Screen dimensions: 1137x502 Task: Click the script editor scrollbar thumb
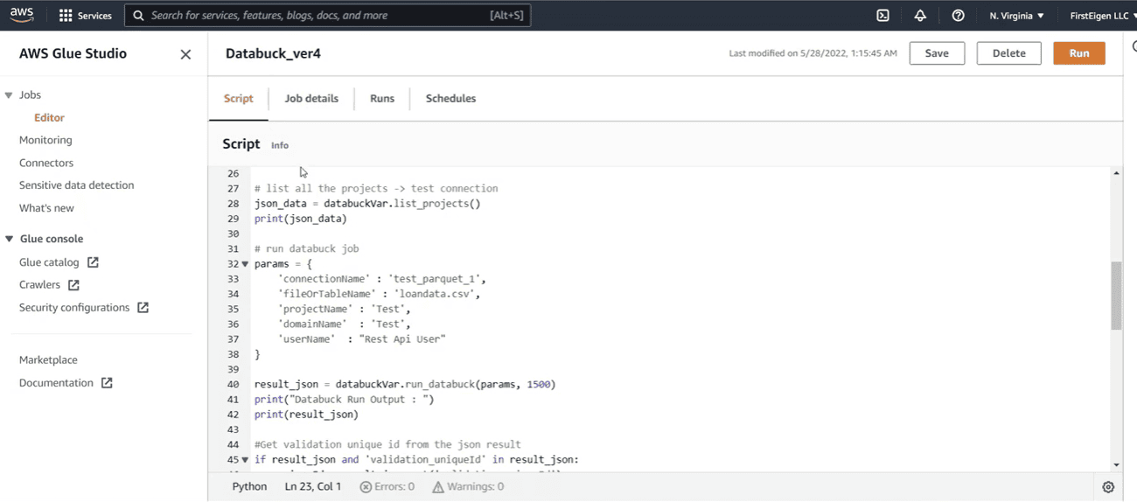pos(1116,296)
